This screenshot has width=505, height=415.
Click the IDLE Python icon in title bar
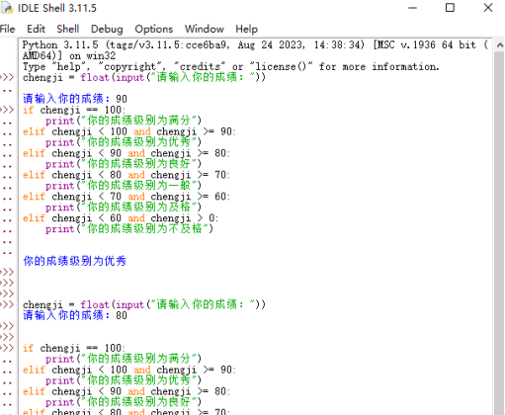[x=7, y=8]
